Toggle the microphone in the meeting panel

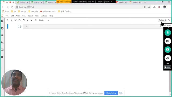coord(168,33)
